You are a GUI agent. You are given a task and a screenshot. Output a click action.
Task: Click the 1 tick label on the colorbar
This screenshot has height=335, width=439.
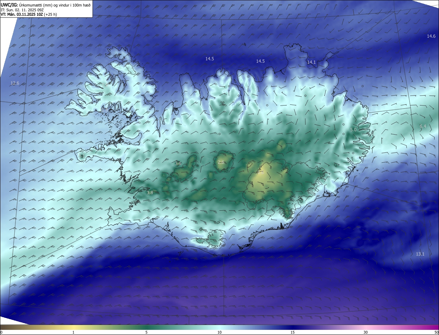(x=73, y=332)
